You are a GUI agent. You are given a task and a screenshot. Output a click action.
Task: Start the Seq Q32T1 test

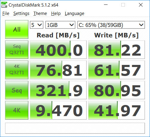pos(17,50)
